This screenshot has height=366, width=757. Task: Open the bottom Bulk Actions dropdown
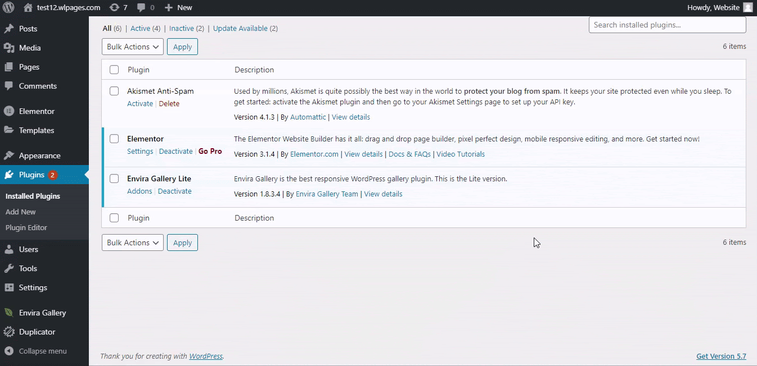click(133, 243)
